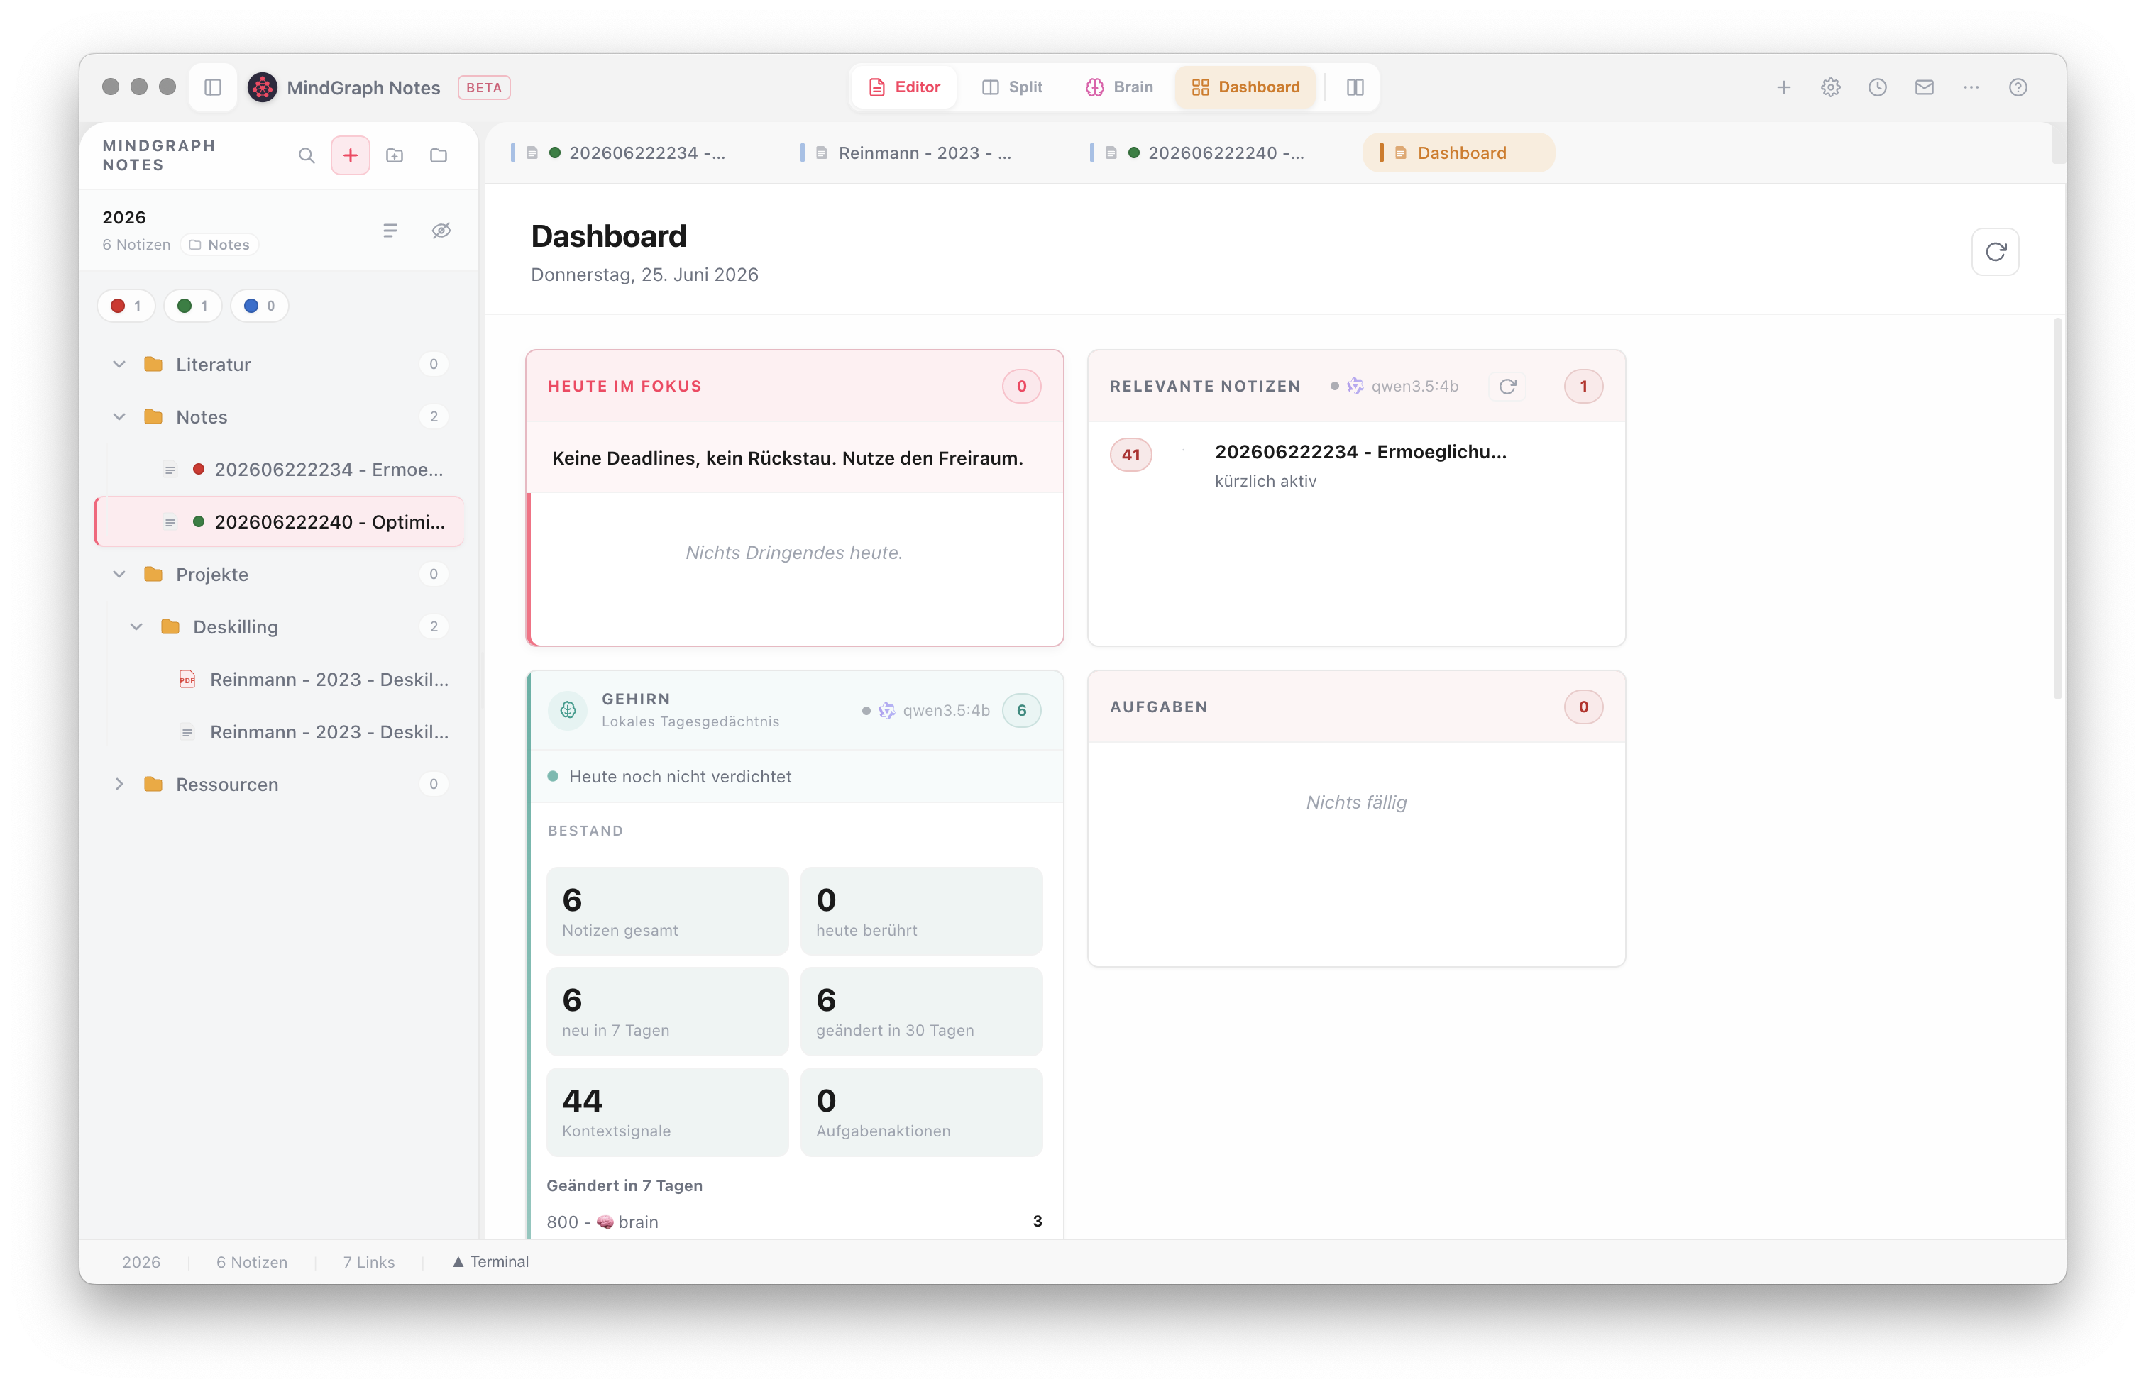Click the 41 relevance score badge

pyautogui.click(x=1130, y=455)
